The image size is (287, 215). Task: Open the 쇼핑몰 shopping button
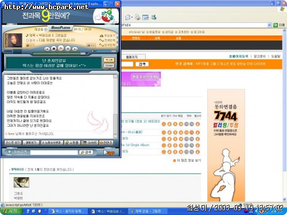[72, 143]
